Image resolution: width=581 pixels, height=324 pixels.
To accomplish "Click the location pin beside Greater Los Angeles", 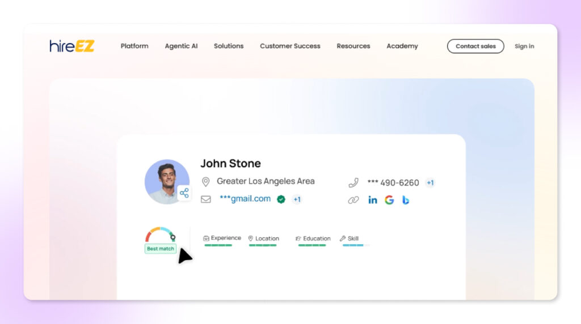I will pyautogui.click(x=205, y=182).
